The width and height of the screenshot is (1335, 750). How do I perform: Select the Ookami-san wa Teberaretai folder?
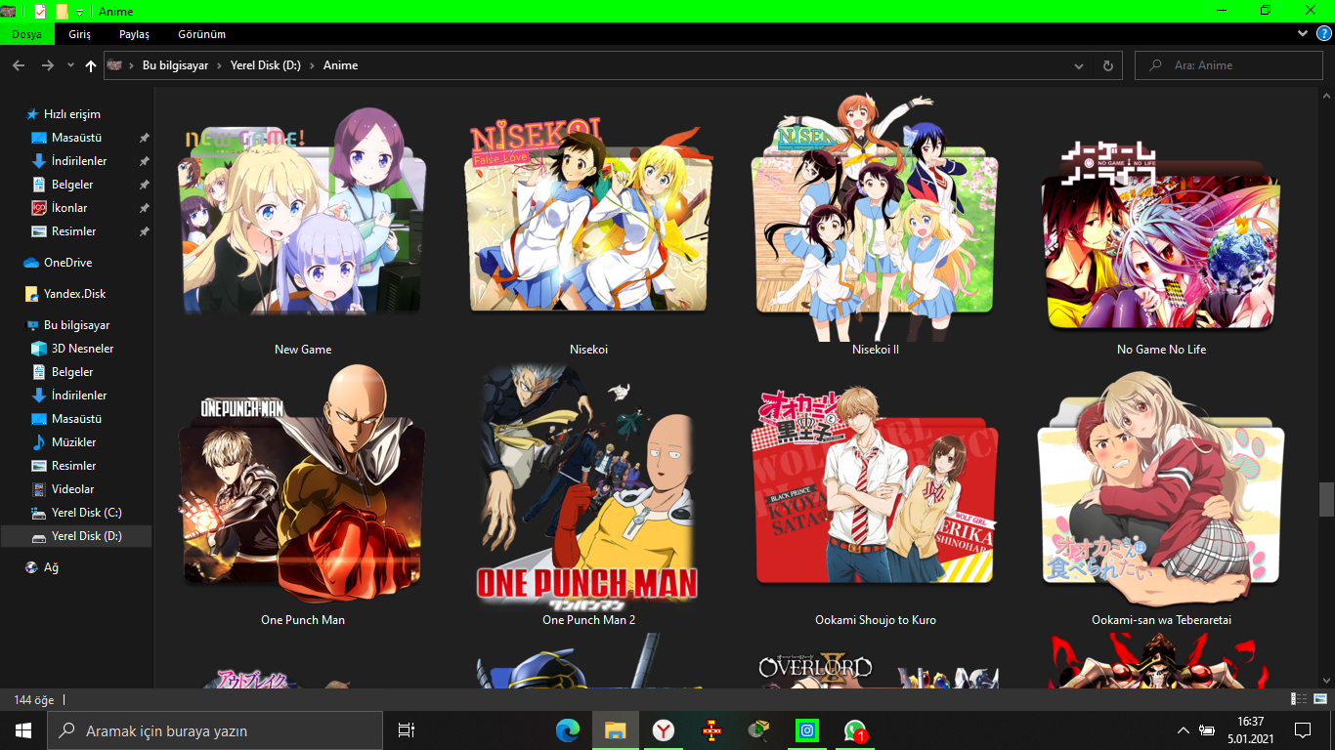tap(1161, 497)
